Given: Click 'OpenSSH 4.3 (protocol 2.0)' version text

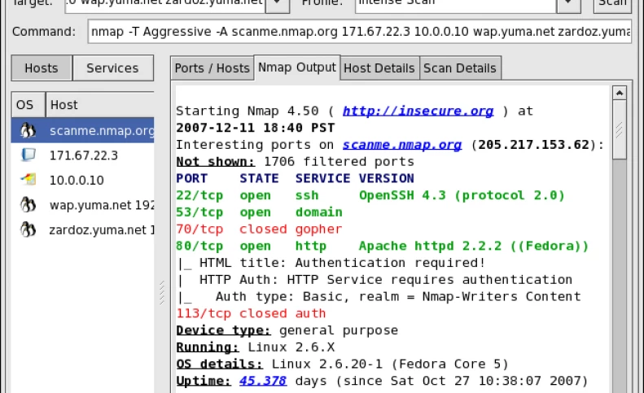Looking at the screenshot, I should pos(462,195).
